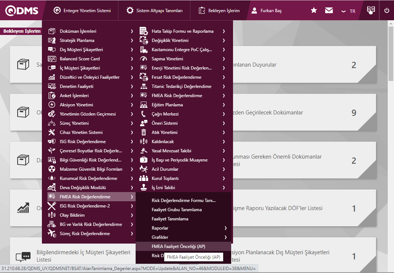Expand the Raporlar submenu arrow
Image resolution: width=394 pixels, height=273 pixels.
tap(225, 228)
